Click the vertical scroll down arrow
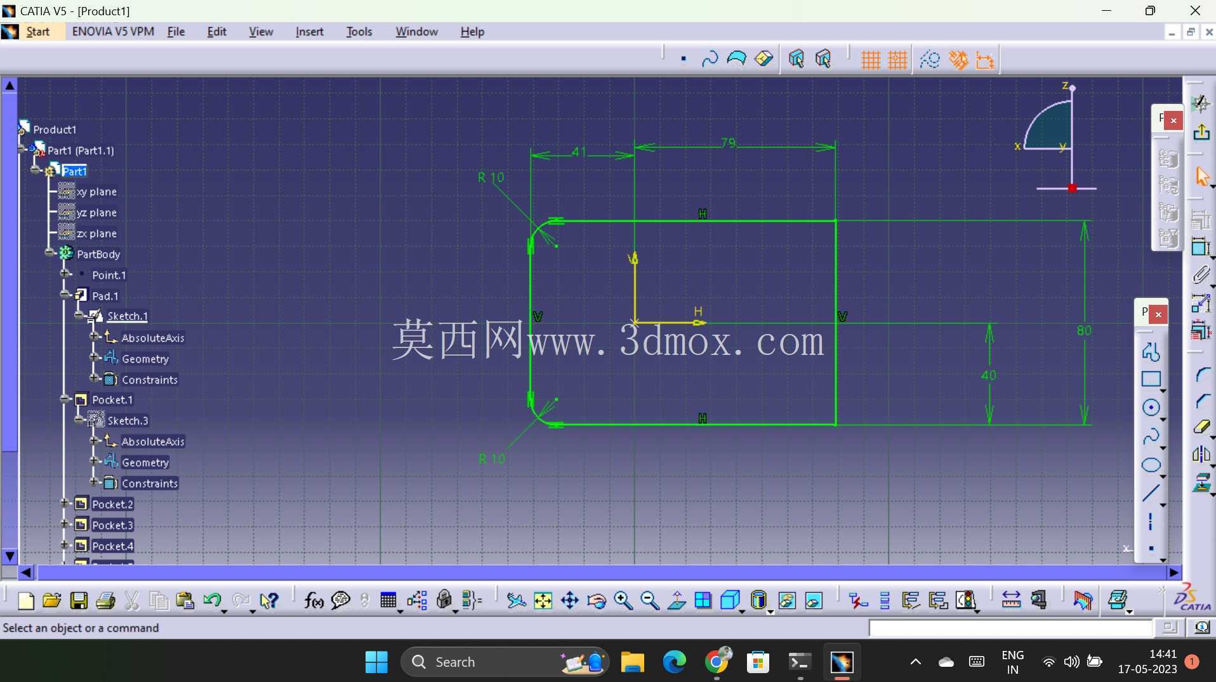Viewport: 1216px width, 682px height. (10, 557)
